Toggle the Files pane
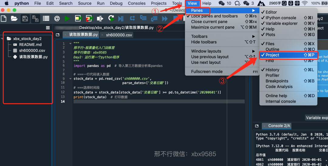 [288, 44]
